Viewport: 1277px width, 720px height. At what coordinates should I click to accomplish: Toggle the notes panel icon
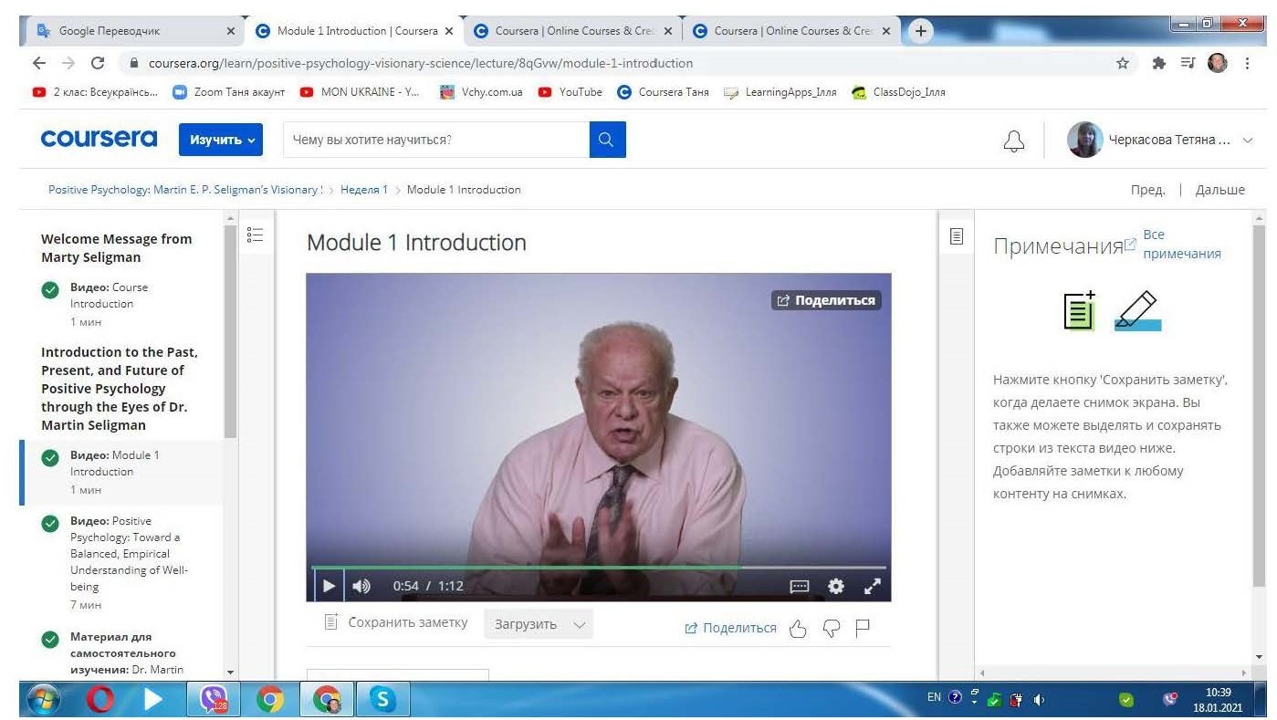tap(957, 235)
